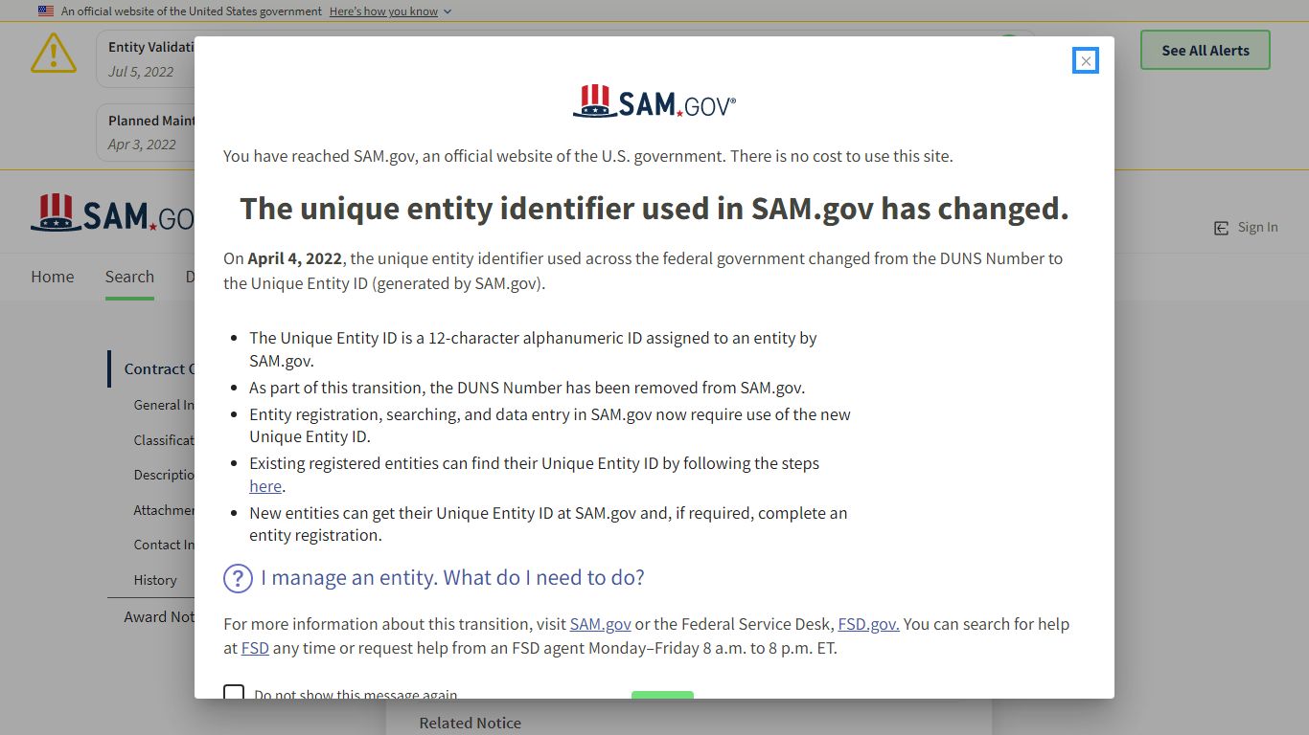This screenshot has height=735, width=1309.
Task: Follow the 'here' steps link
Action: [x=265, y=486]
